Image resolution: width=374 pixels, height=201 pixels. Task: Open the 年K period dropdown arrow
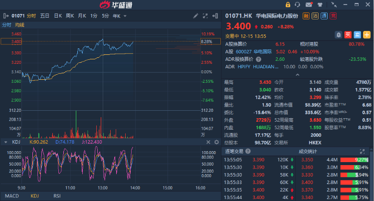125,16
